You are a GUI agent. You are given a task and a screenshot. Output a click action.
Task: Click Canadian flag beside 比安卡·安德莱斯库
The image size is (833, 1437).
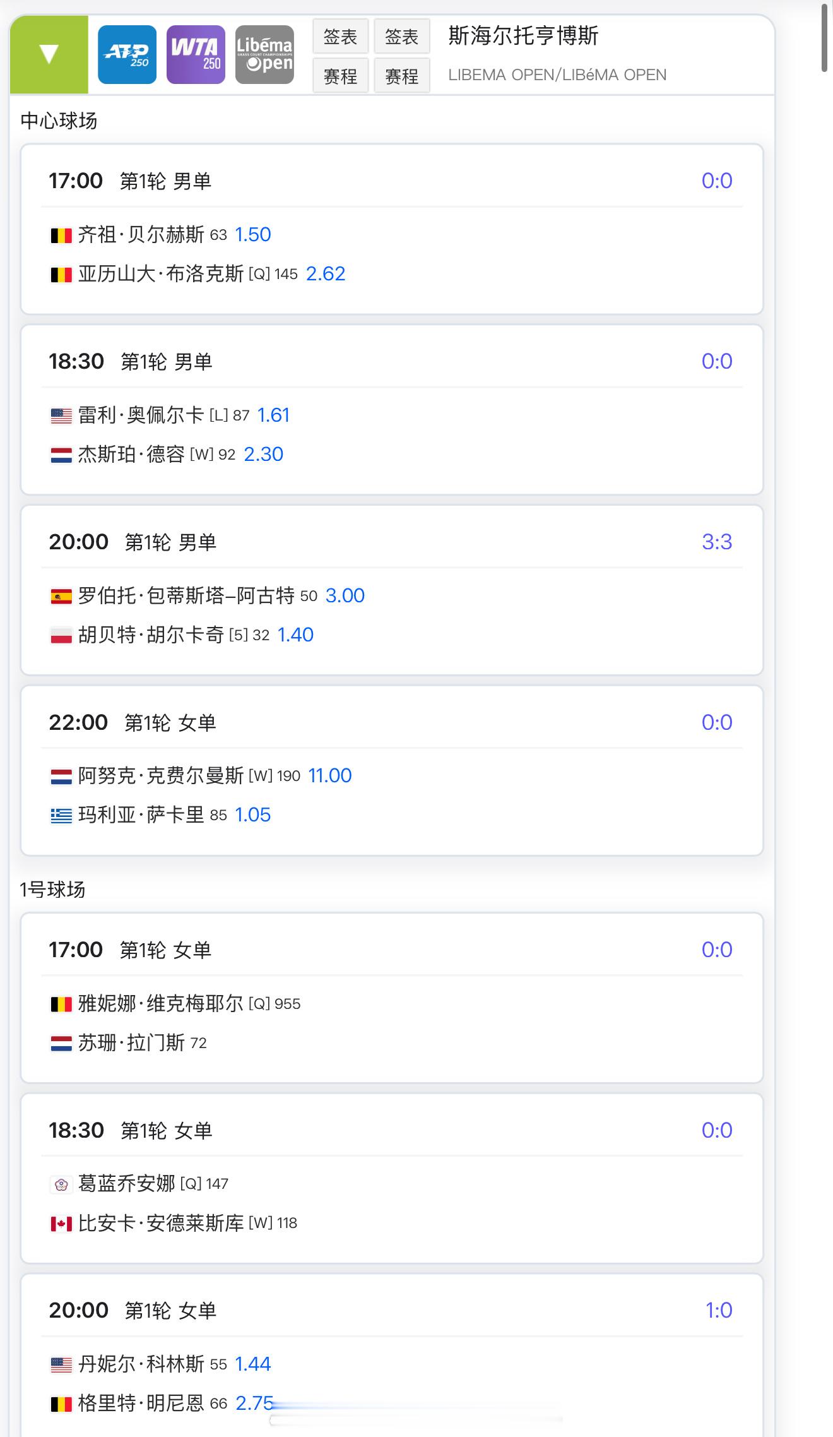(x=61, y=1224)
